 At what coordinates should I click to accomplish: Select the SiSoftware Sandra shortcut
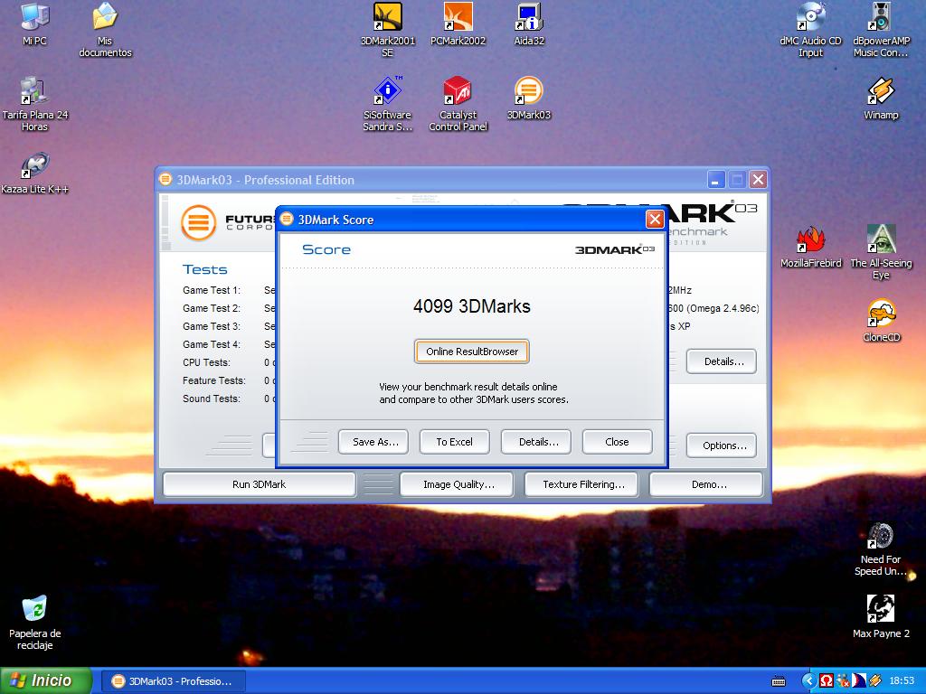point(387,104)
